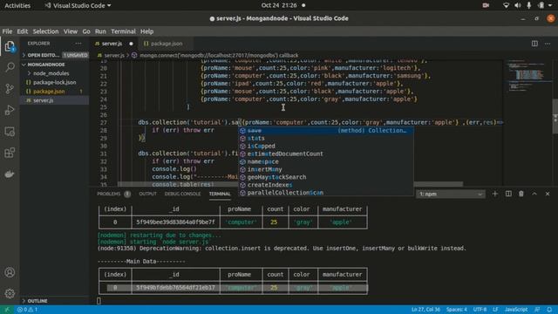Switch to the package.json editor tab
558x314 pixels.
[x=167, y=44]
